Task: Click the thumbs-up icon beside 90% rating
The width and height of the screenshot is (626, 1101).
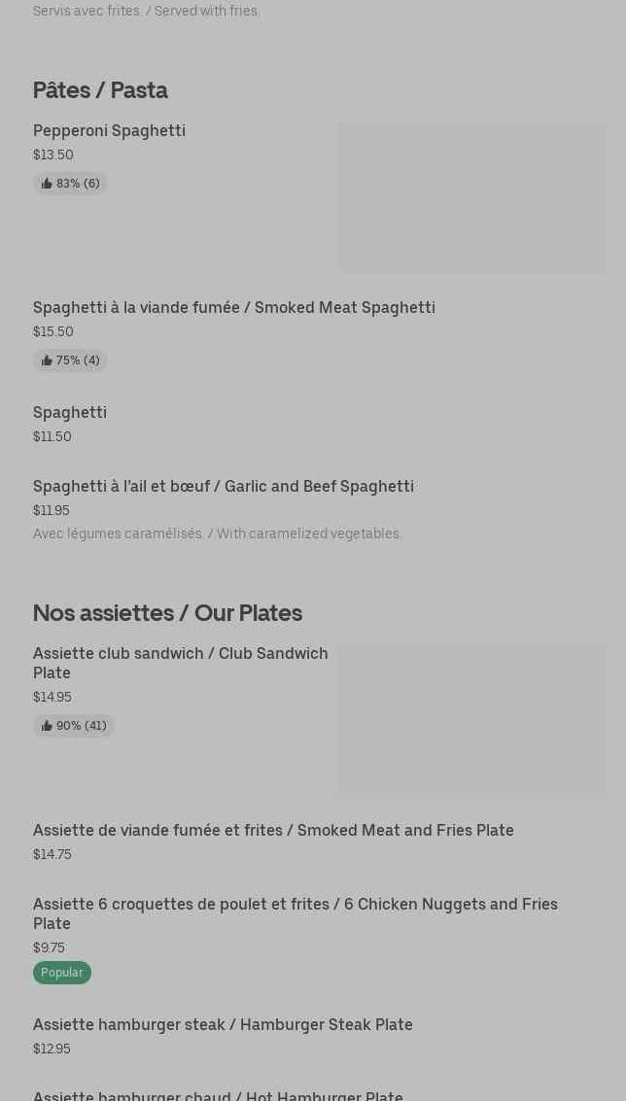Action: (47, 726)
